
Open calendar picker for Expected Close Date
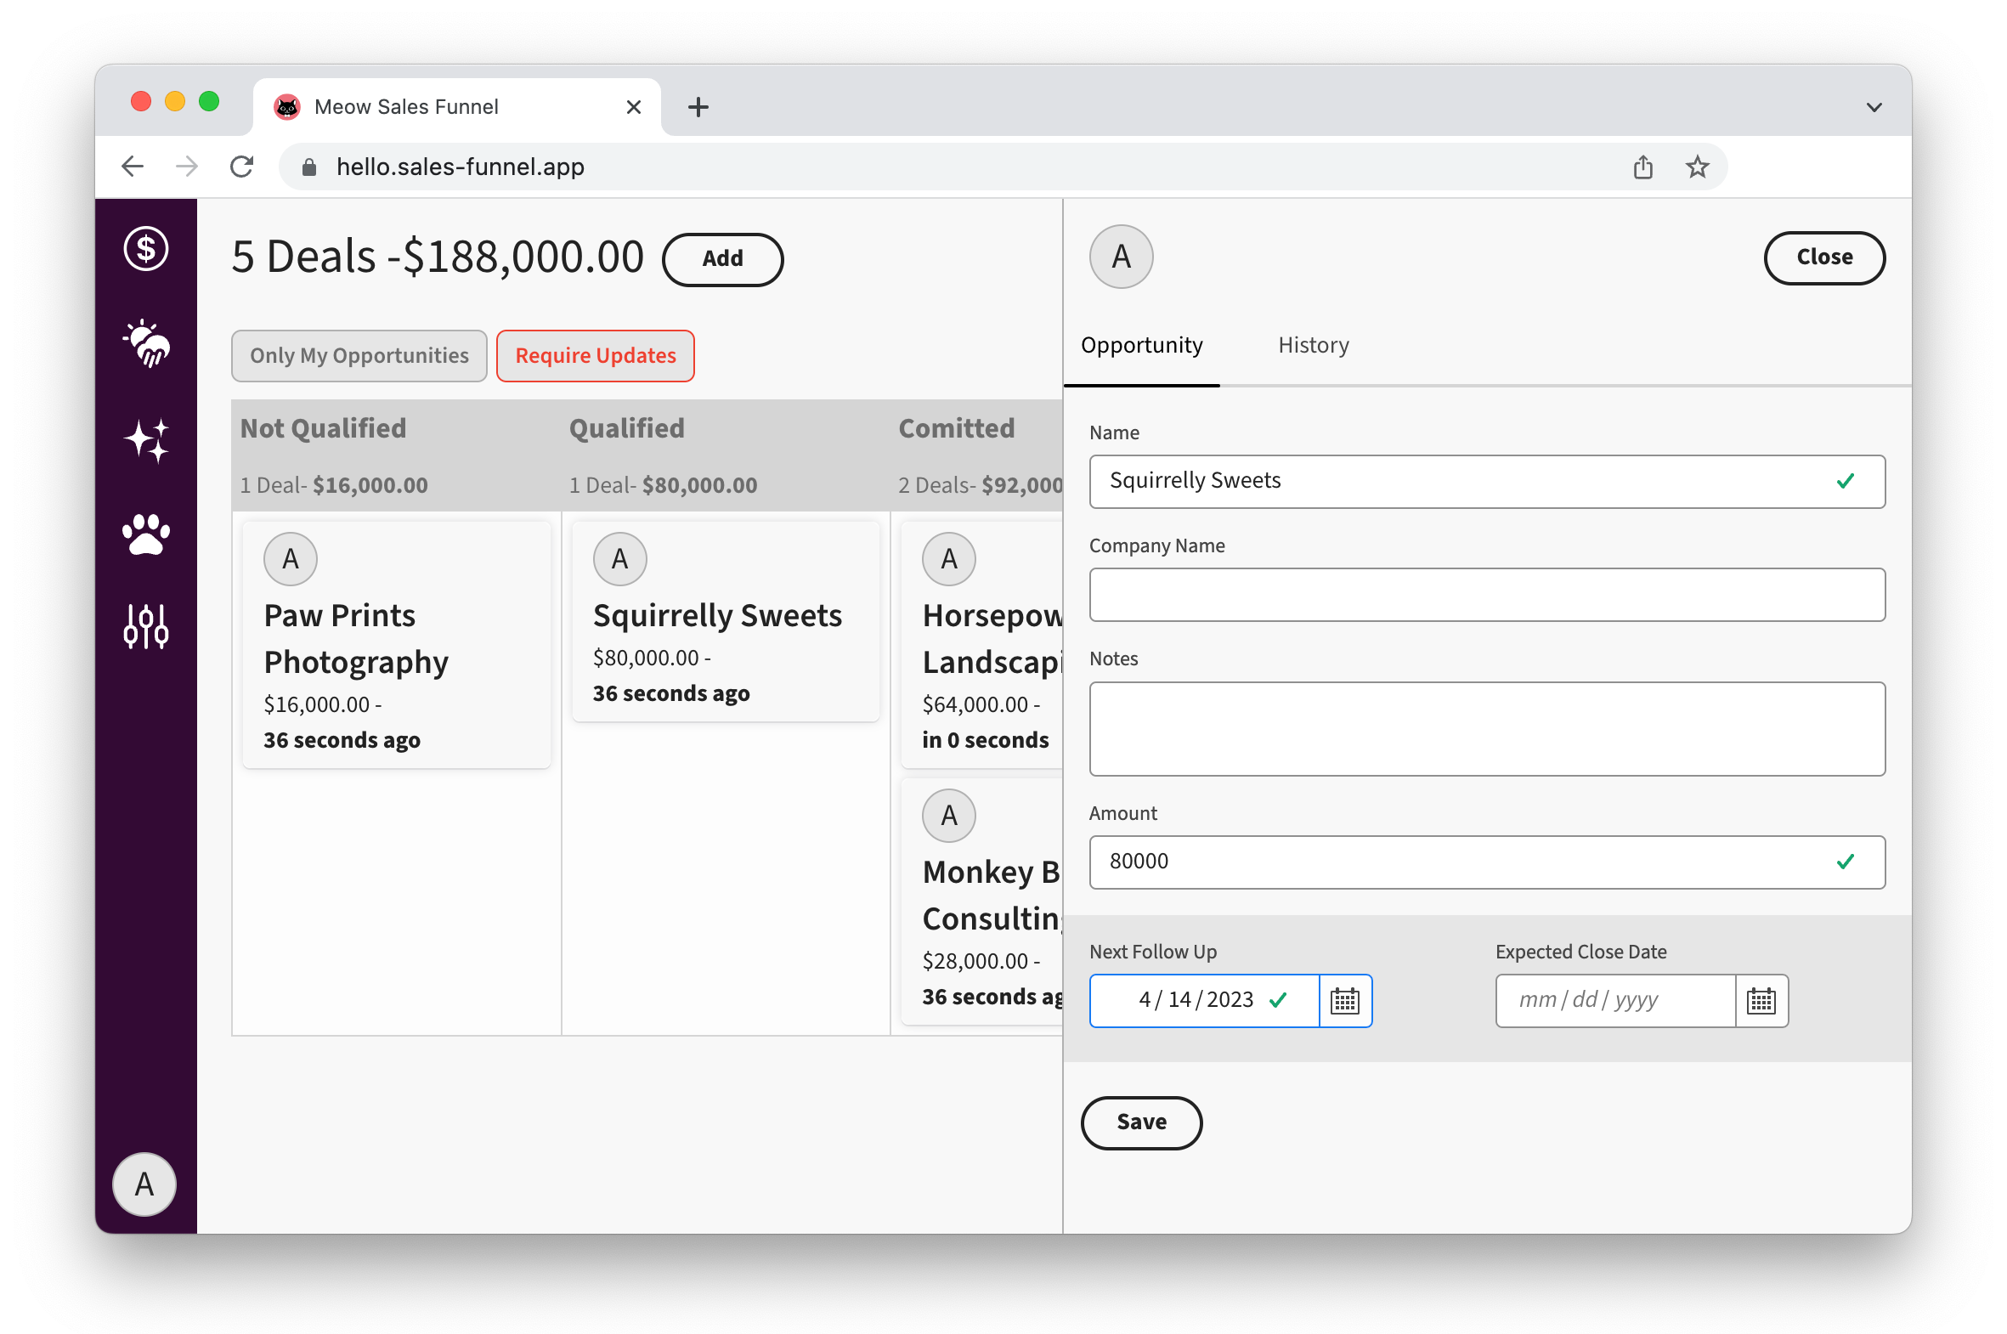(1761, 1001)
